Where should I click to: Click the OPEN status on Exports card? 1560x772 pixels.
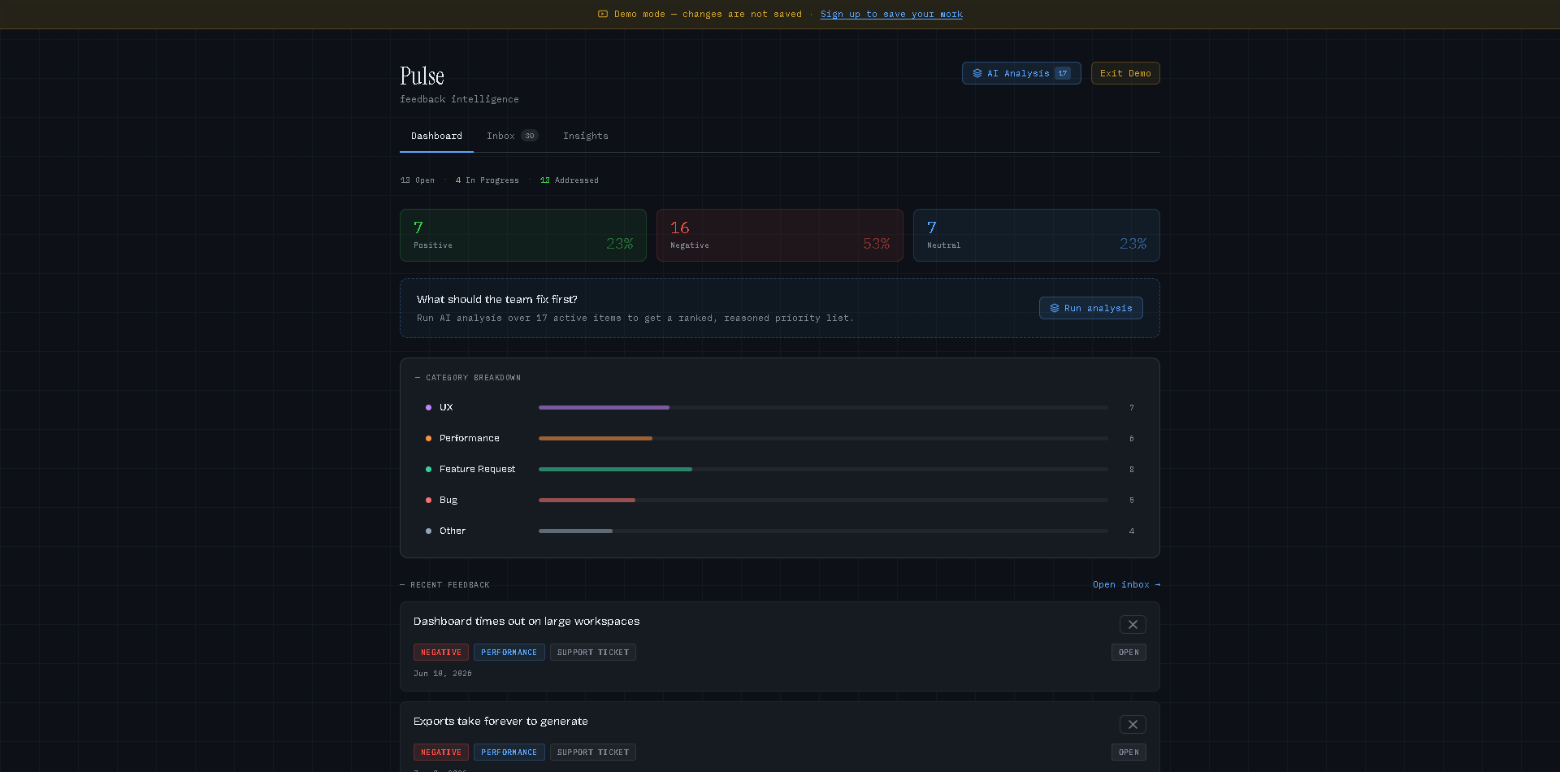(x=1129, y=752)
